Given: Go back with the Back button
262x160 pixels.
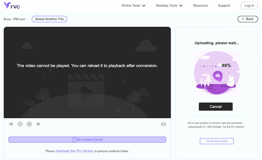Looking at the screenshot, I should point(248,19).
